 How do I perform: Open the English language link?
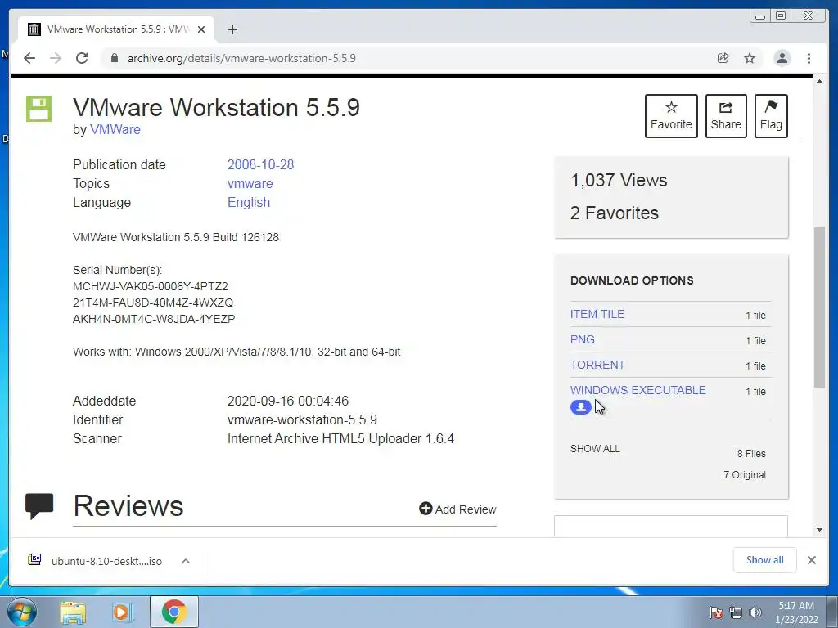point(249,203)
